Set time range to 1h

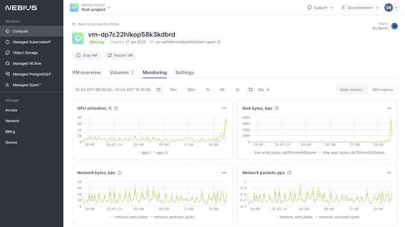(208, 90)
